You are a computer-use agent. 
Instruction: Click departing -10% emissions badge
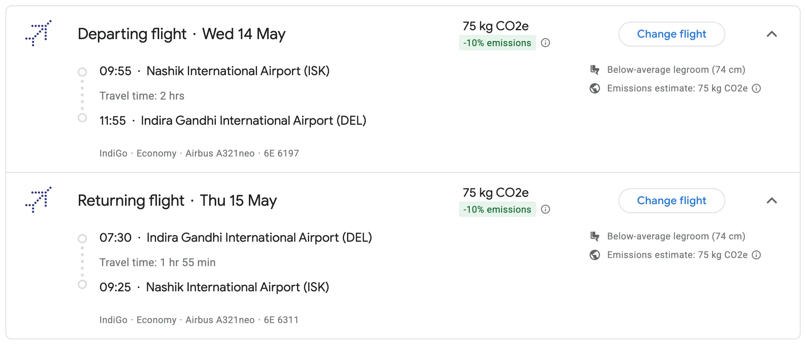click(x=497, y=43)
